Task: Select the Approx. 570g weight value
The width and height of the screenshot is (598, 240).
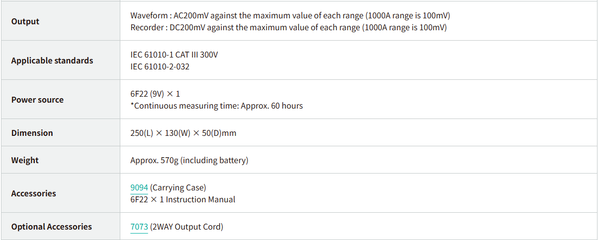Action: (189, 160)
